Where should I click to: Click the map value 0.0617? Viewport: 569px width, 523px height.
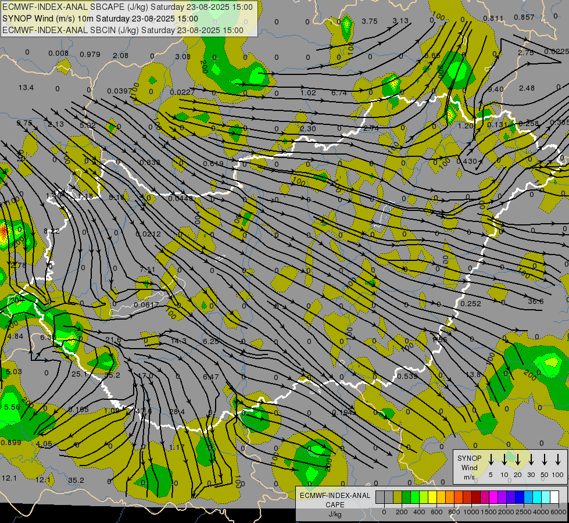point(146,305)
